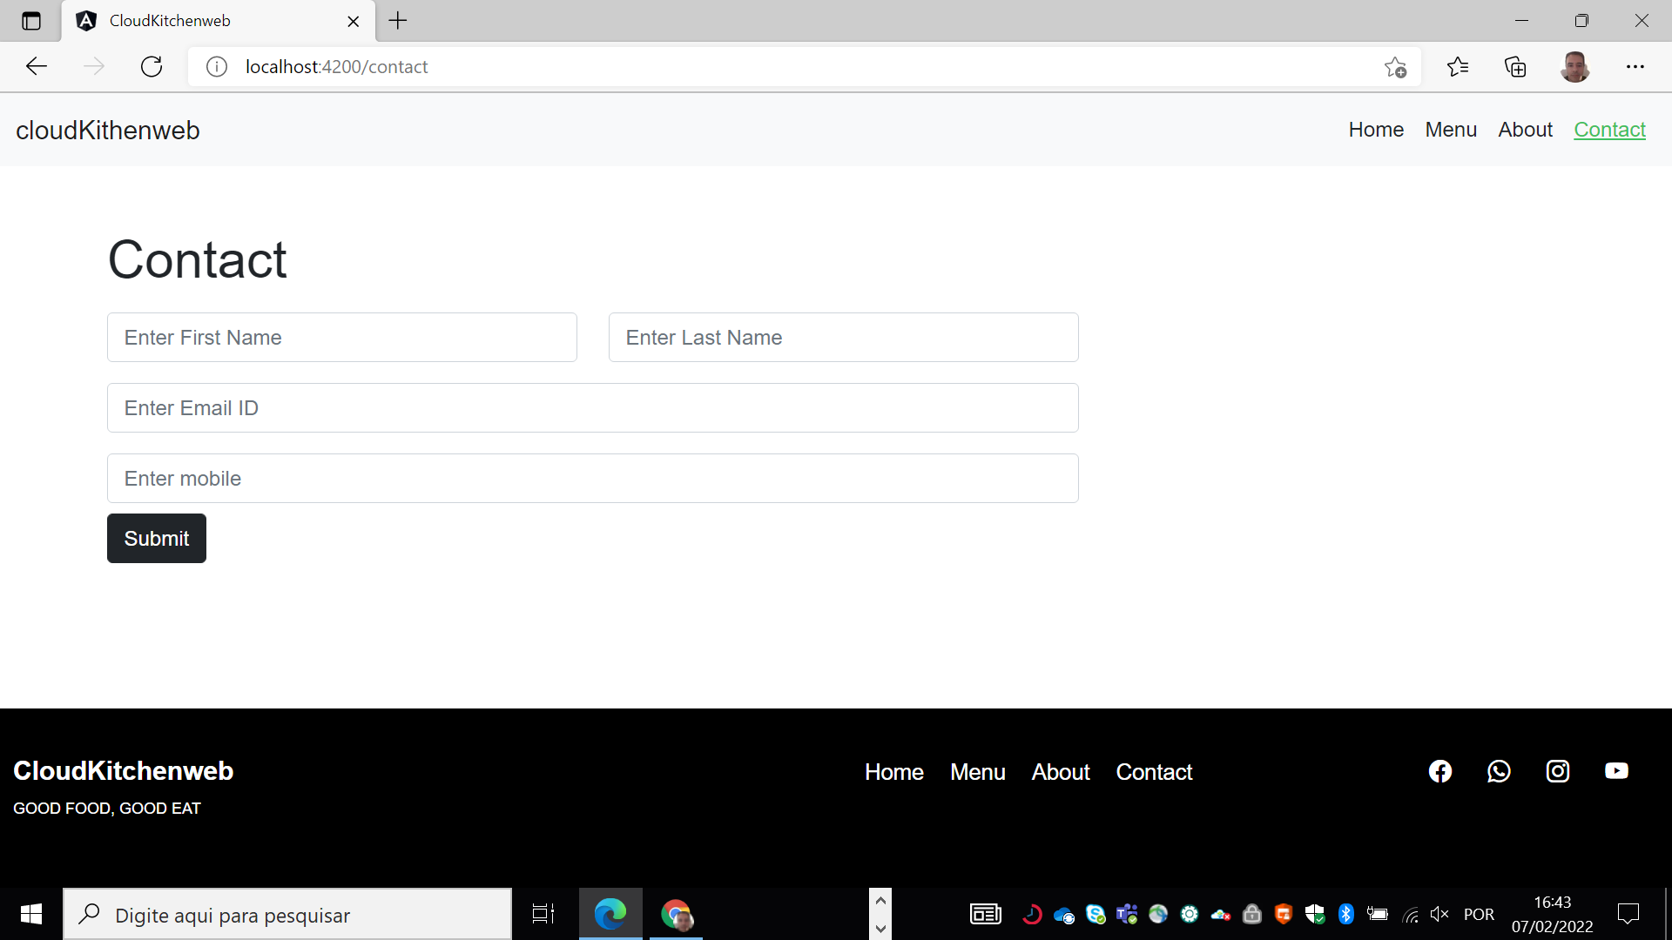Open the POR keyboard layout selector
1672x940 pixels.
point(1479,914)
